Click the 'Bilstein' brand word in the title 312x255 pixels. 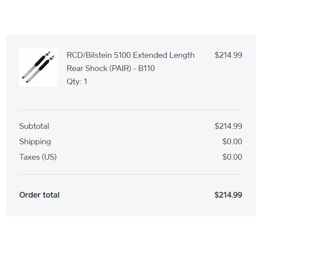pyautogui.click(x=99, y=55)
